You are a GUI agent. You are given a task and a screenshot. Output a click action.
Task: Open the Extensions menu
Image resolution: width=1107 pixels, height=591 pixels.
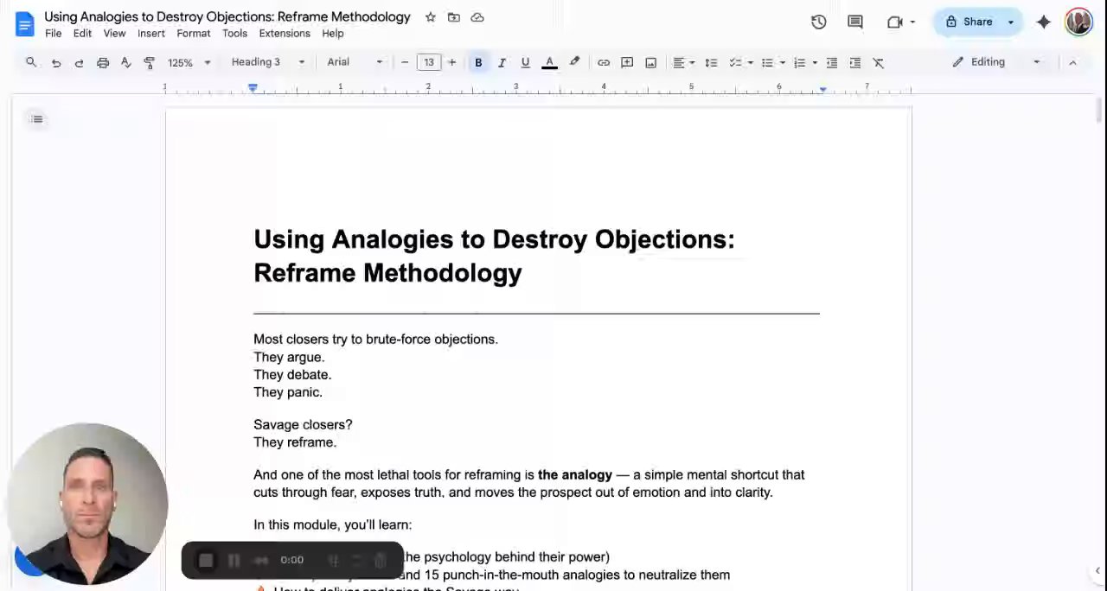[x=285, y=34]
